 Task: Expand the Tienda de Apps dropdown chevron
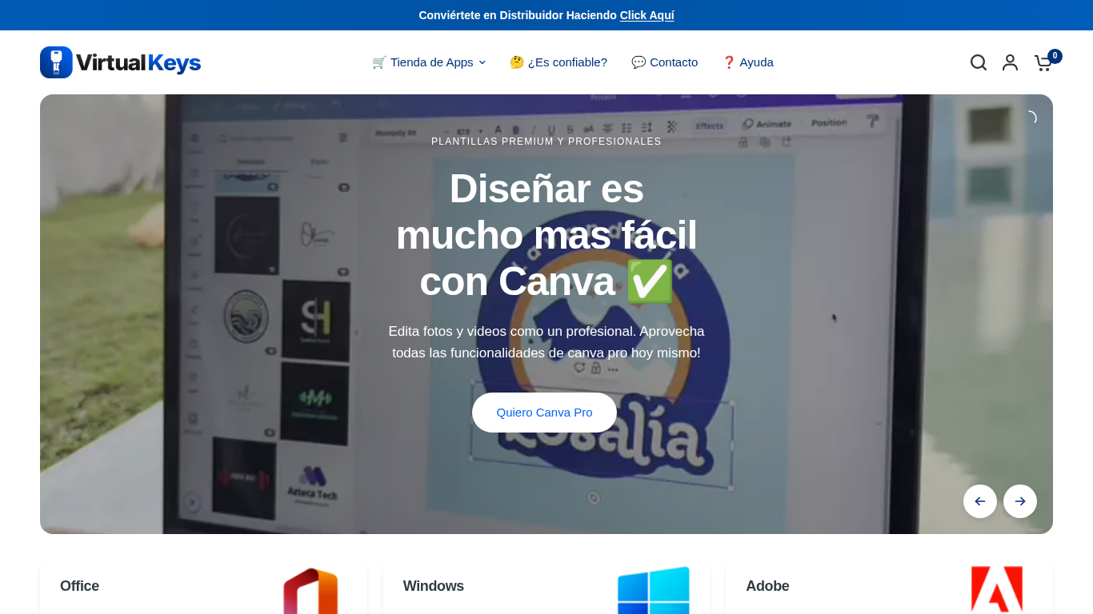coord(482,62)
